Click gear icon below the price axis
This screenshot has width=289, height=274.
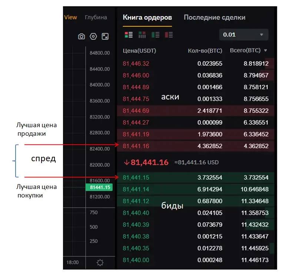[100, 263]
